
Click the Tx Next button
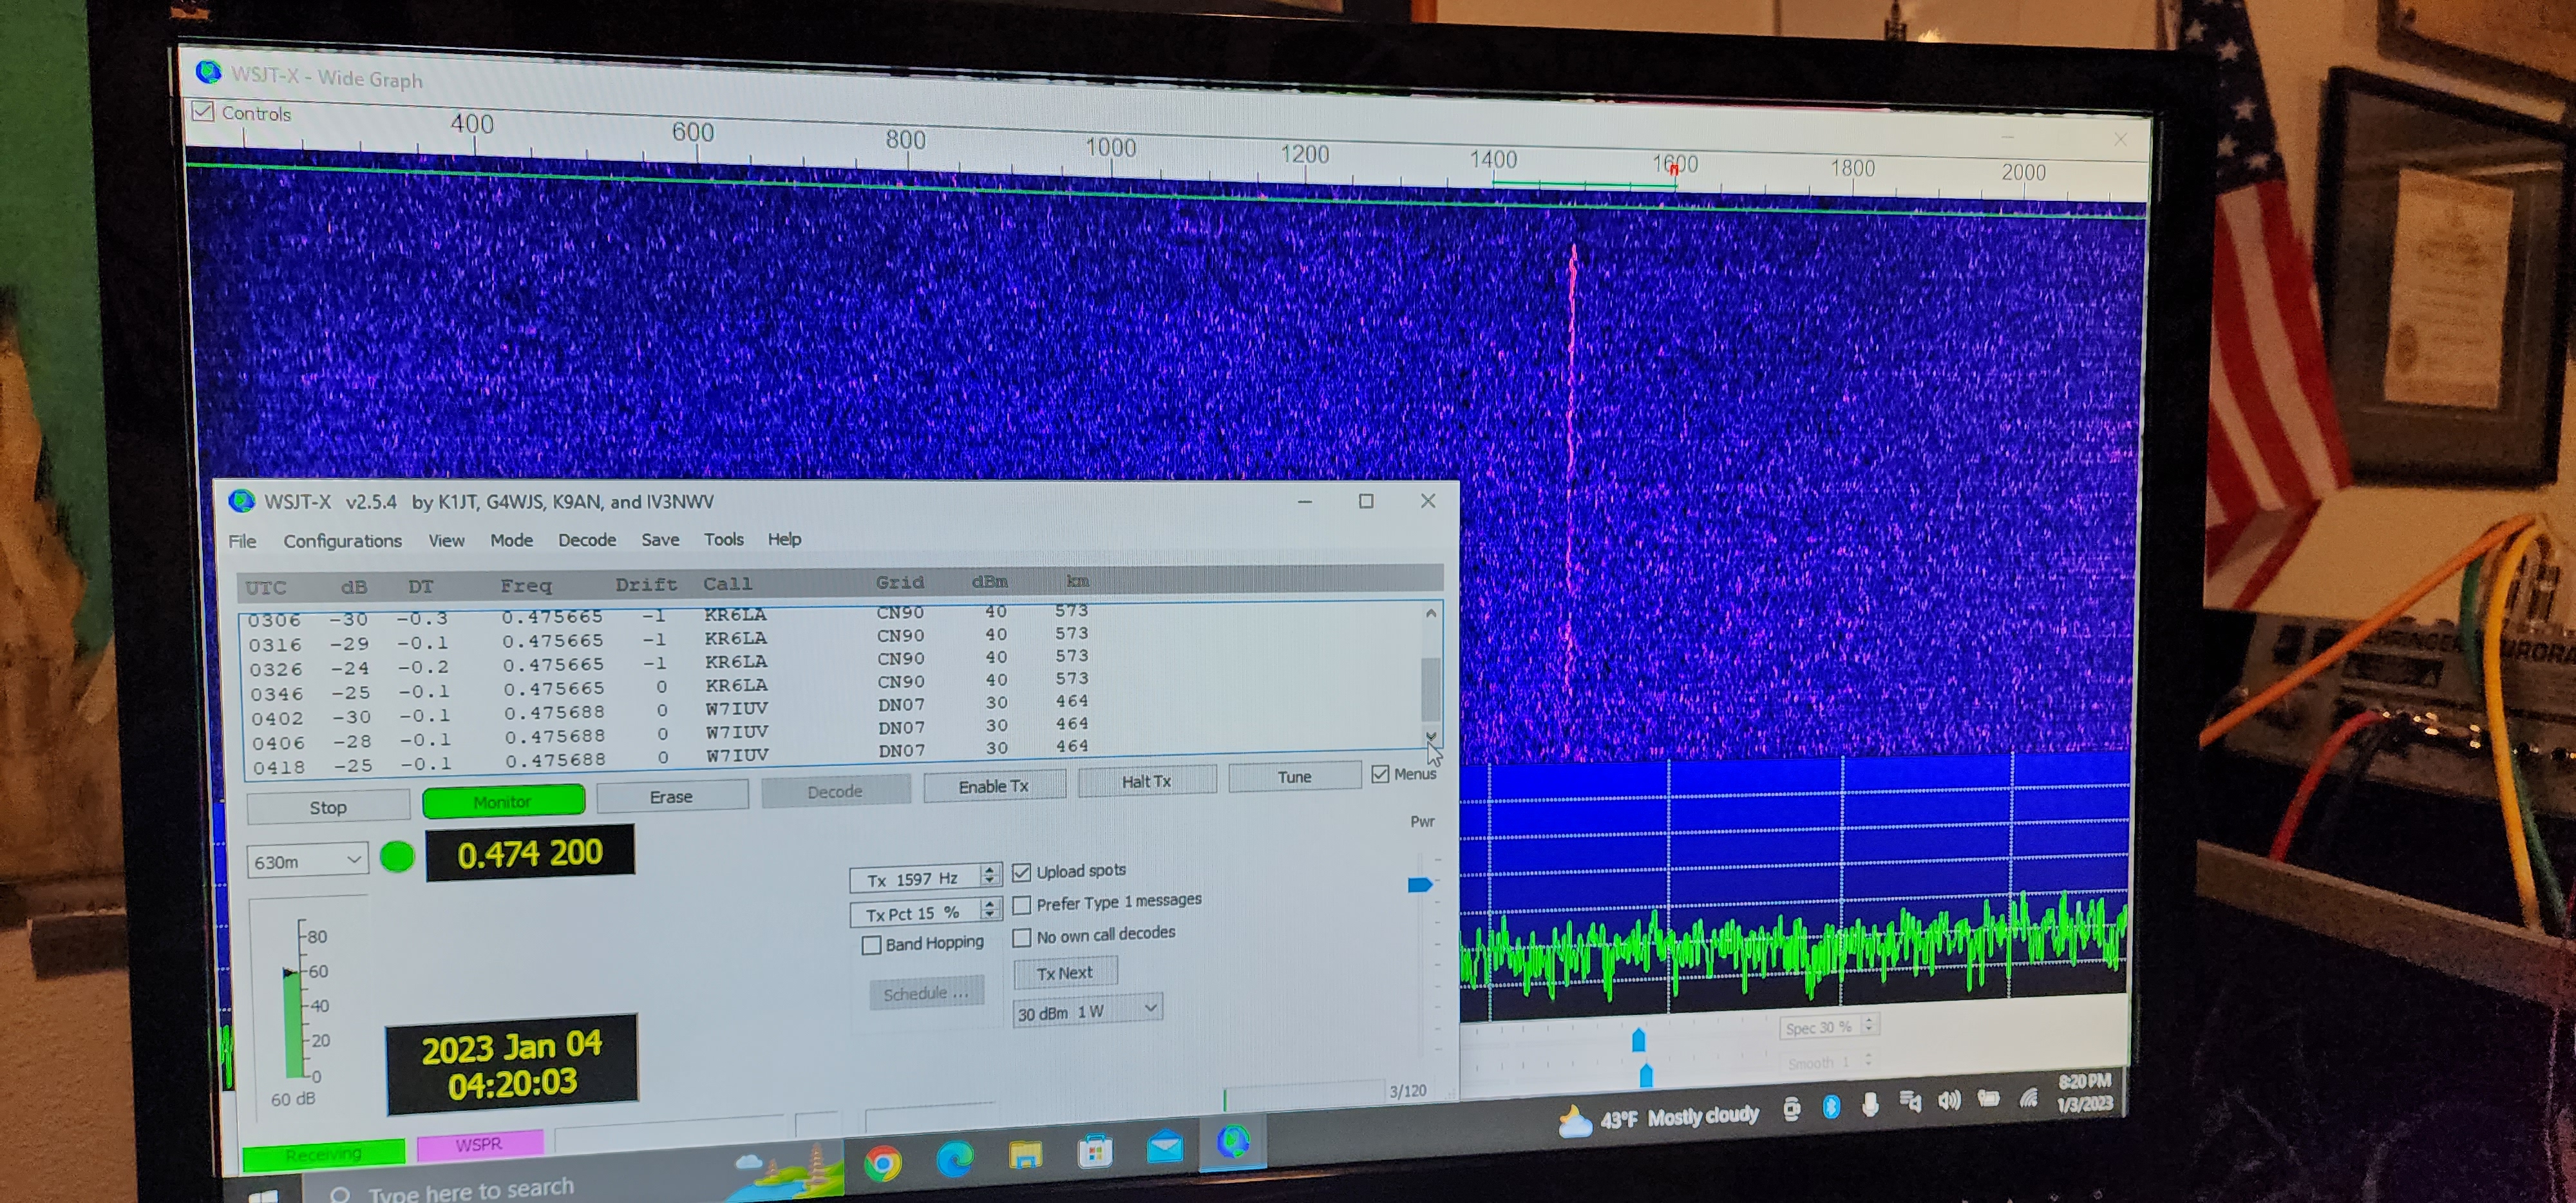1065,973
